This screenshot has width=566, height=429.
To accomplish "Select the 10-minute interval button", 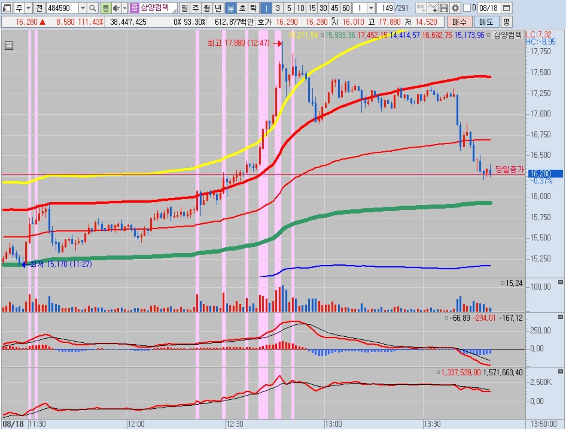I will [x=300, y=8].
